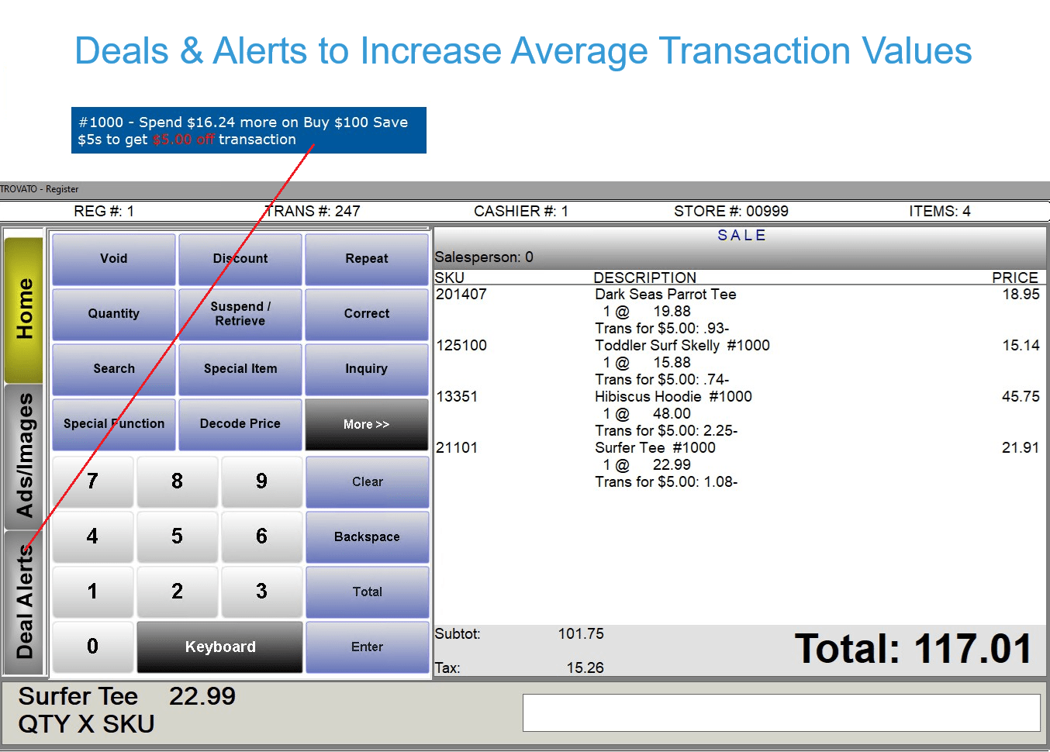Suspend or Retrieve the transaction

click(240, 313)
